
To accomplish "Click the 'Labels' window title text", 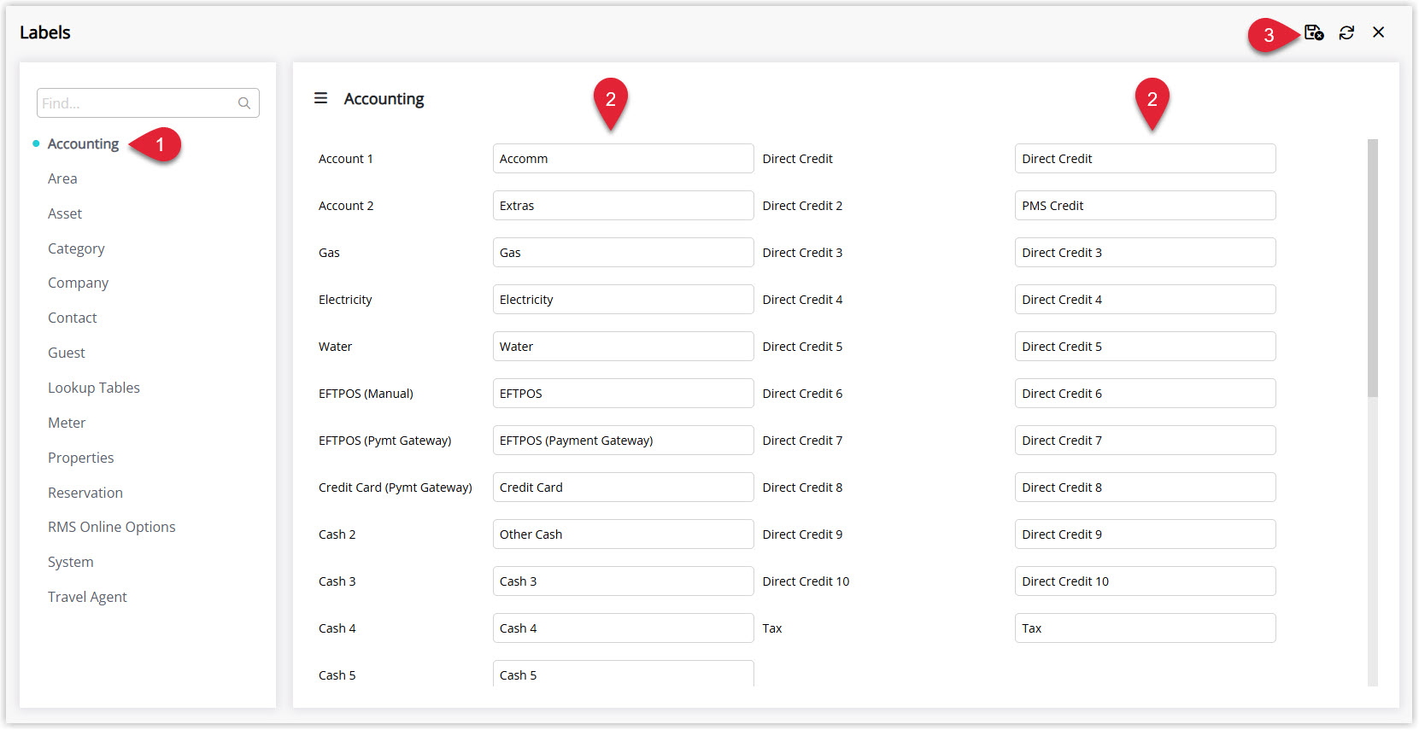I will coord(45,32).
